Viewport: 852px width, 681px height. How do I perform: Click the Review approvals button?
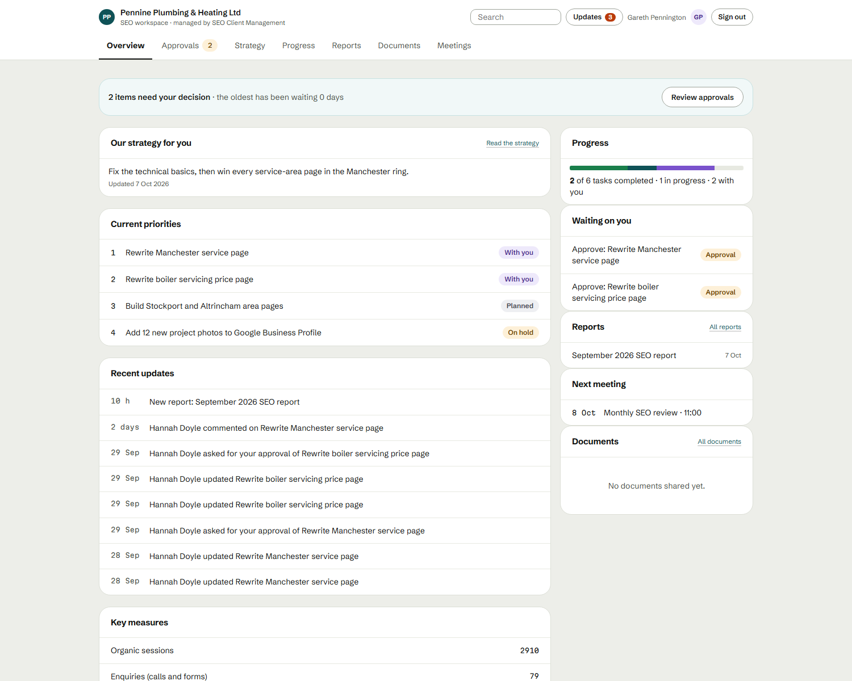click(x=702, y=97)
